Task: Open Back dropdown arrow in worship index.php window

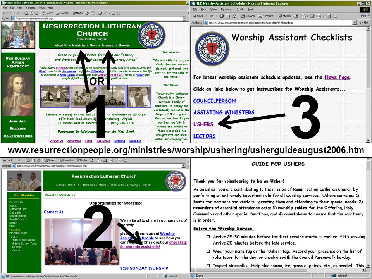Action: click(14, 160)
